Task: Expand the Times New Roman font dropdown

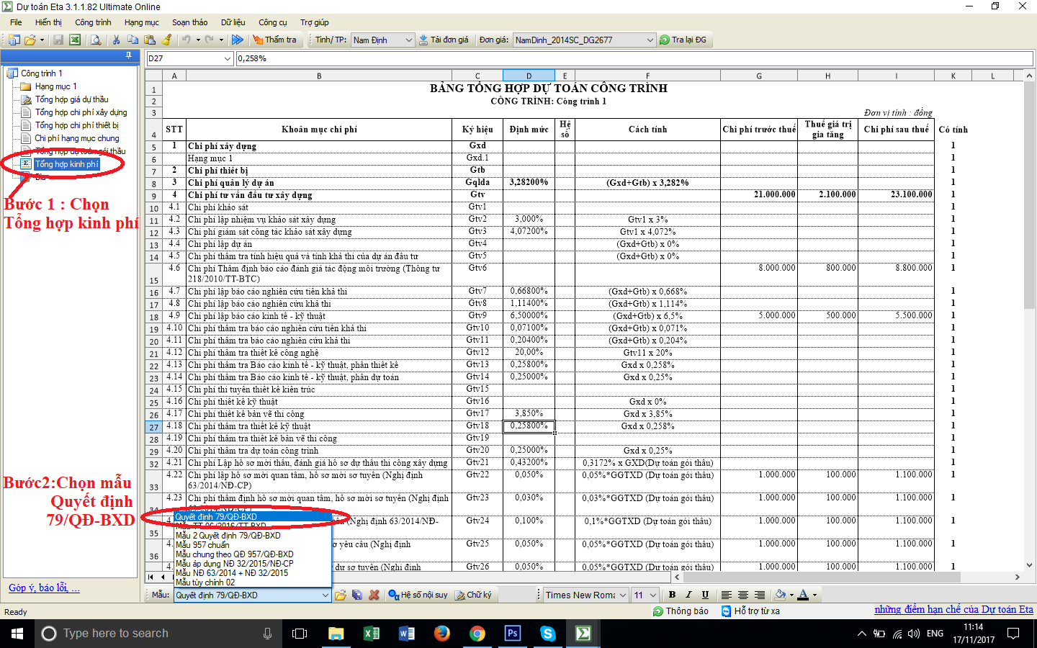Action: pos(622,595)
